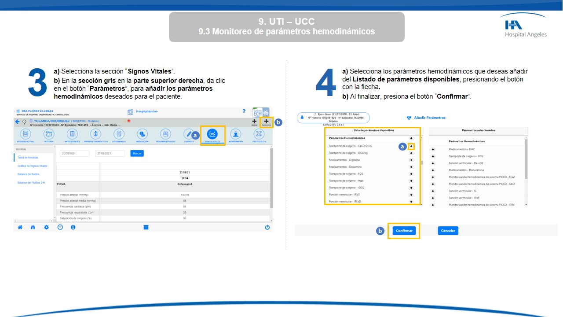Remove Medicamentos - BIAC with left arrow
Viewport: 563px width, 317px height.
433,149
